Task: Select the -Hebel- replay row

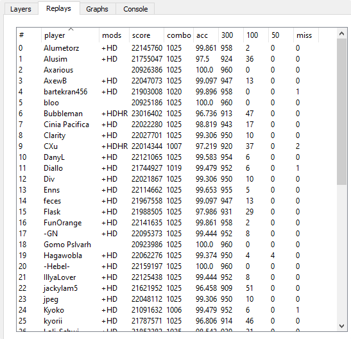Action: pos(176,266)
